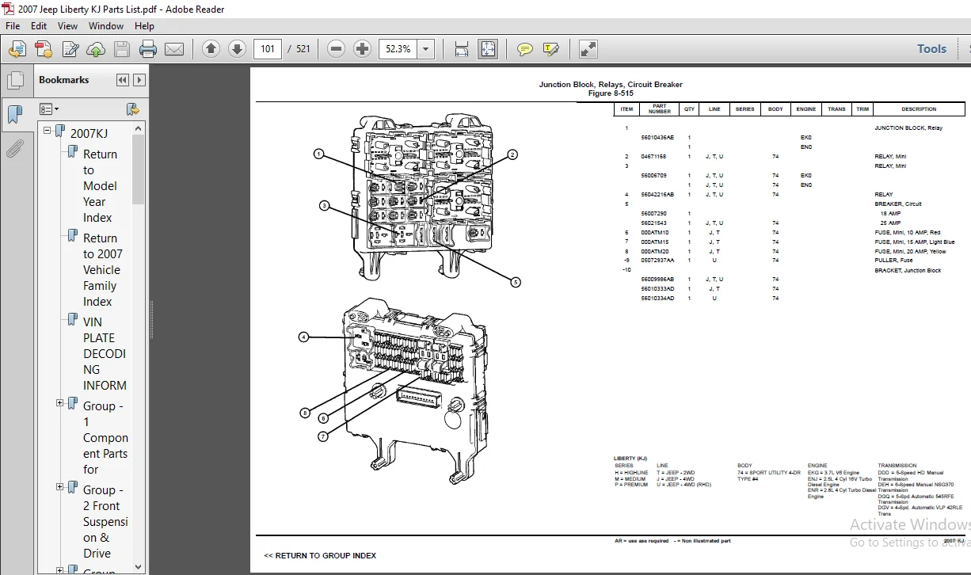Click the Save floppy disk icon

pyautogui.click(x=122, y=49)
